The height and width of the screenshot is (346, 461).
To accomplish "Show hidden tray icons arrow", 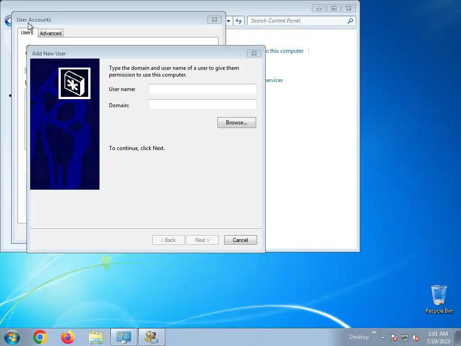I will (383, 337).
